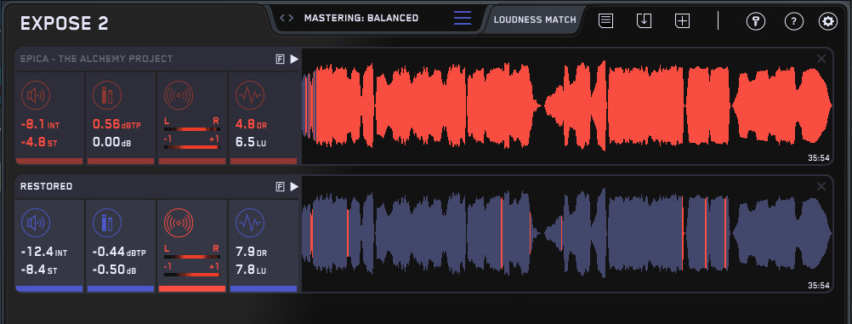Click the first red marker in Restored waveform
Image resolution: width=852 pixels, height=324 pixels.
(x=312, y=233)
